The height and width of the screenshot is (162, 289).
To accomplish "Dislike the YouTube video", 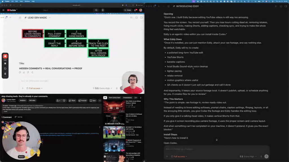I will click(64, 101).
